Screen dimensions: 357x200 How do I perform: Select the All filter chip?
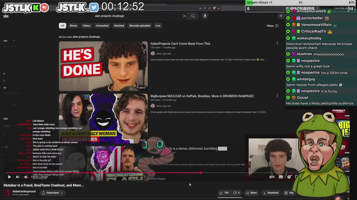click(62, 26)
